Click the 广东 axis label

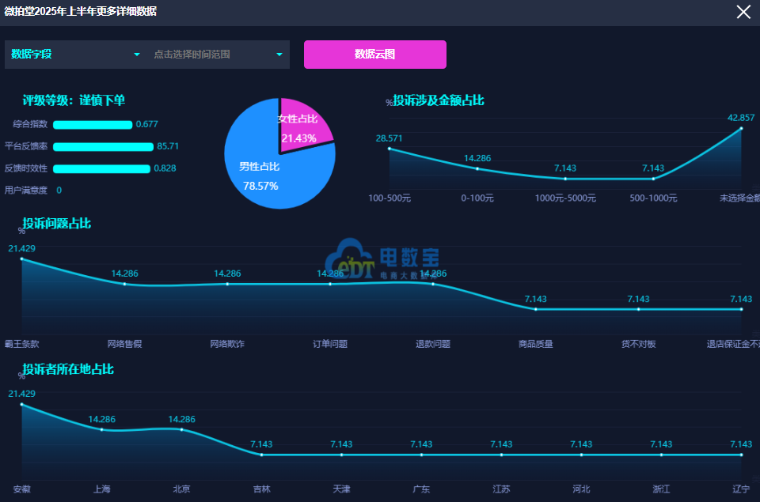pyautogui.click(x=421, y=489)
